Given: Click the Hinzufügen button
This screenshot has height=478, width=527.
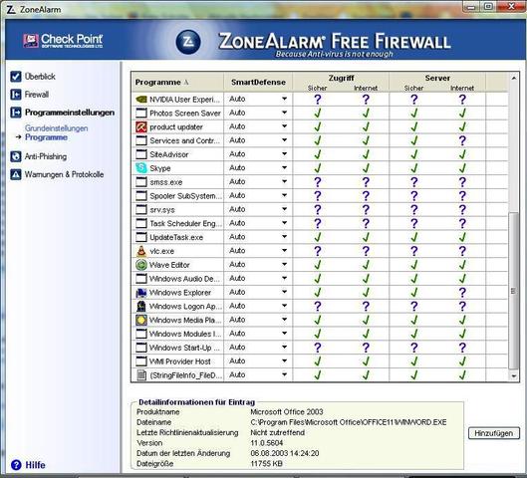Looking at the screenshot, I should 494,433.
